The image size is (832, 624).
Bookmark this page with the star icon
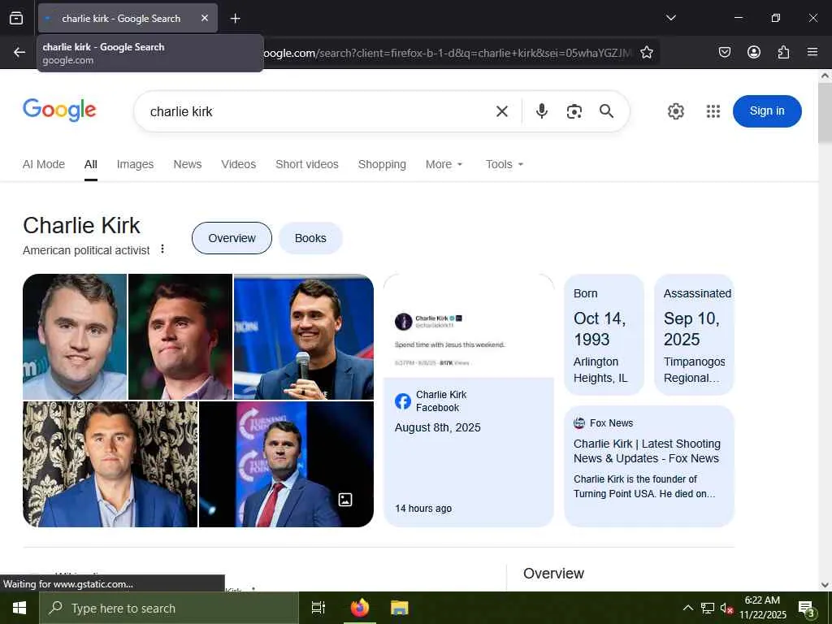[x=646, y=52]
